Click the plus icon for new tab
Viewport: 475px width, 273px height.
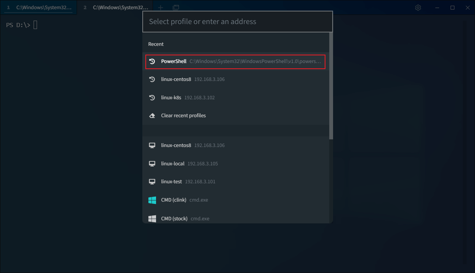tap(161, 8)
